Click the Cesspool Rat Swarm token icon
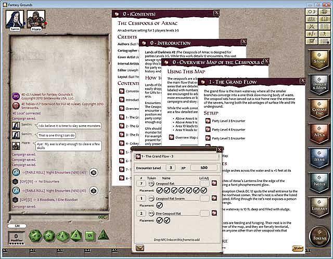 (151, 198)
